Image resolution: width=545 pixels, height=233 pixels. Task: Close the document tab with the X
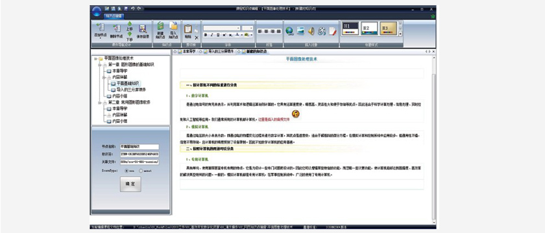pyautogui.click(x=433, y=51)
